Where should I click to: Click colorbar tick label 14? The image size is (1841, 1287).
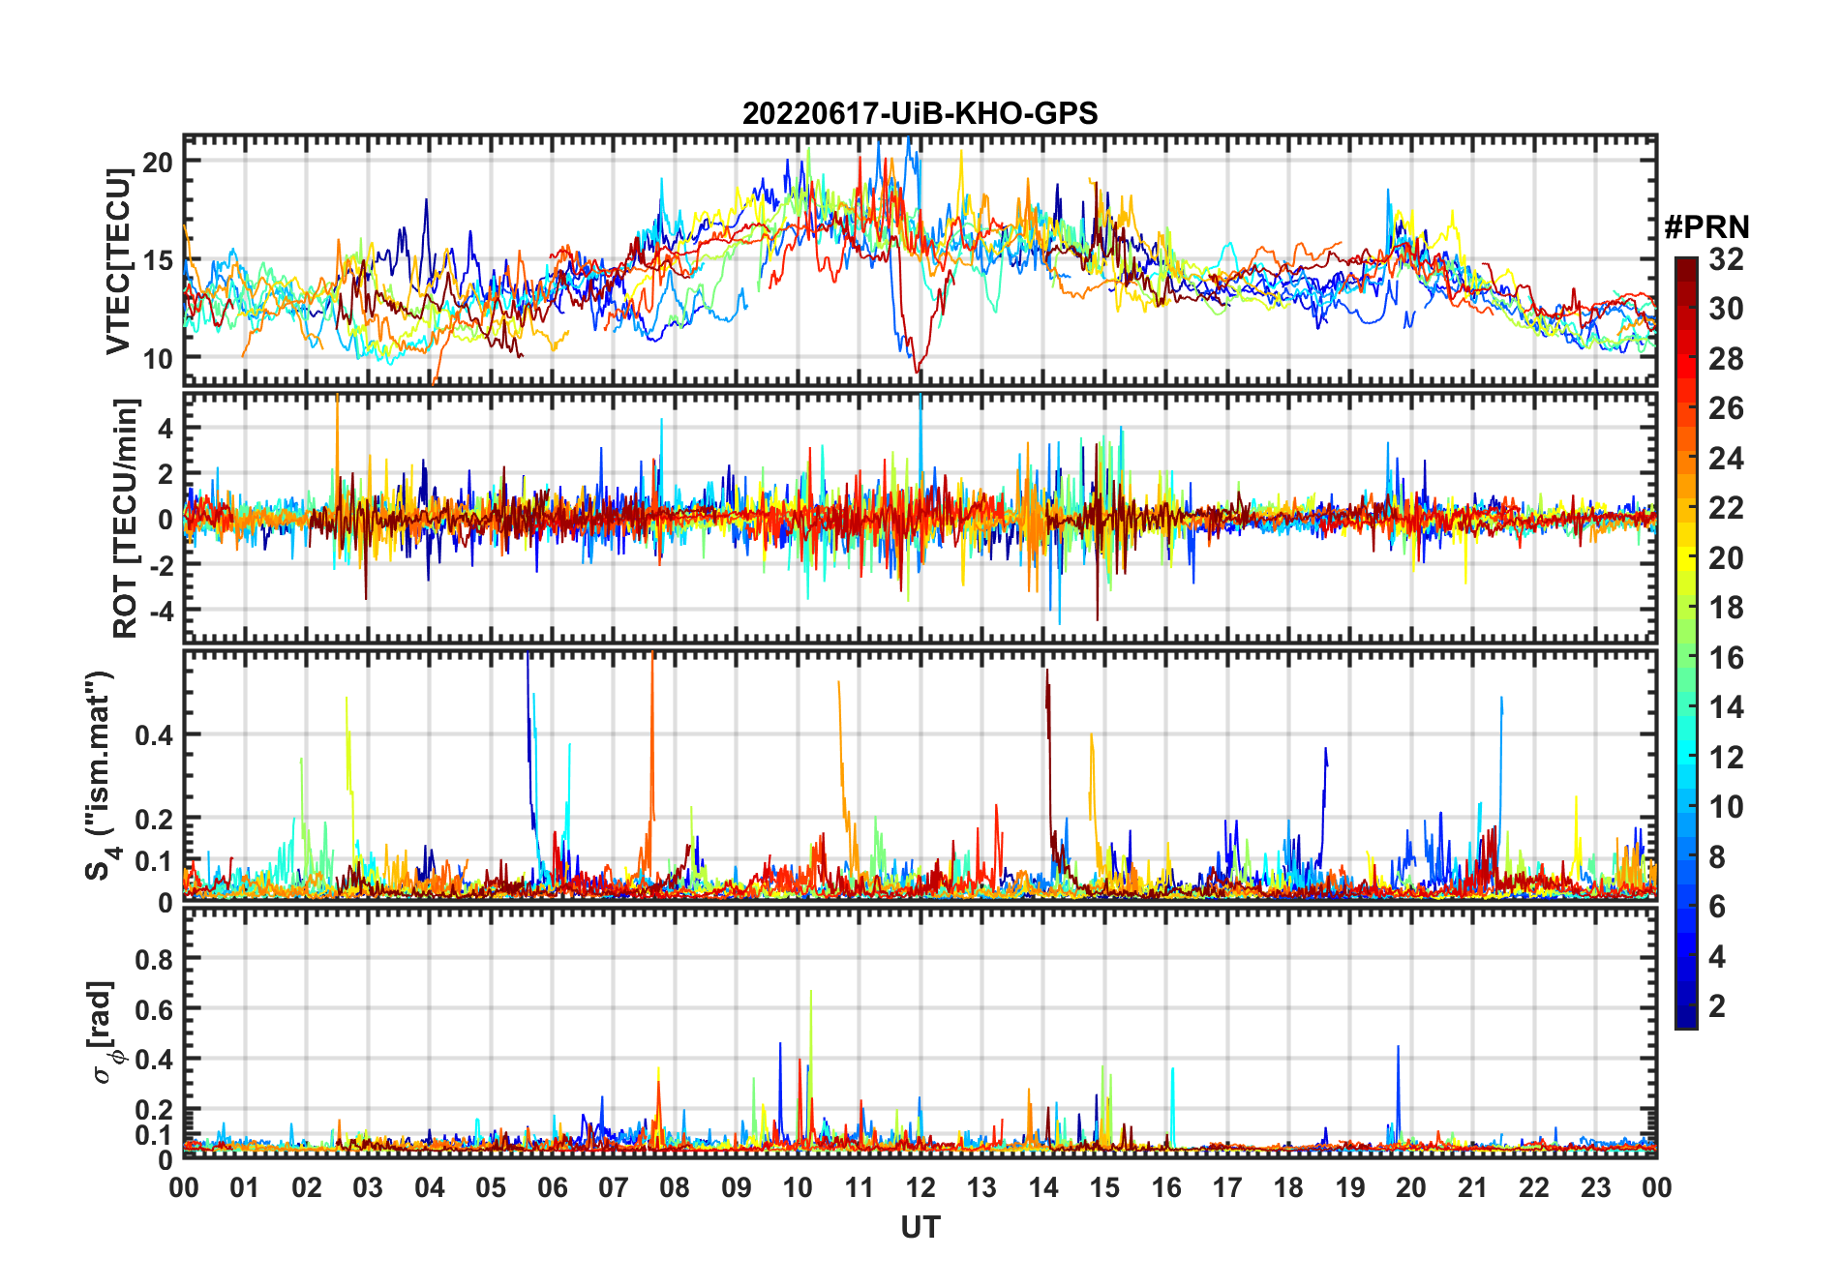point(1726,707)
